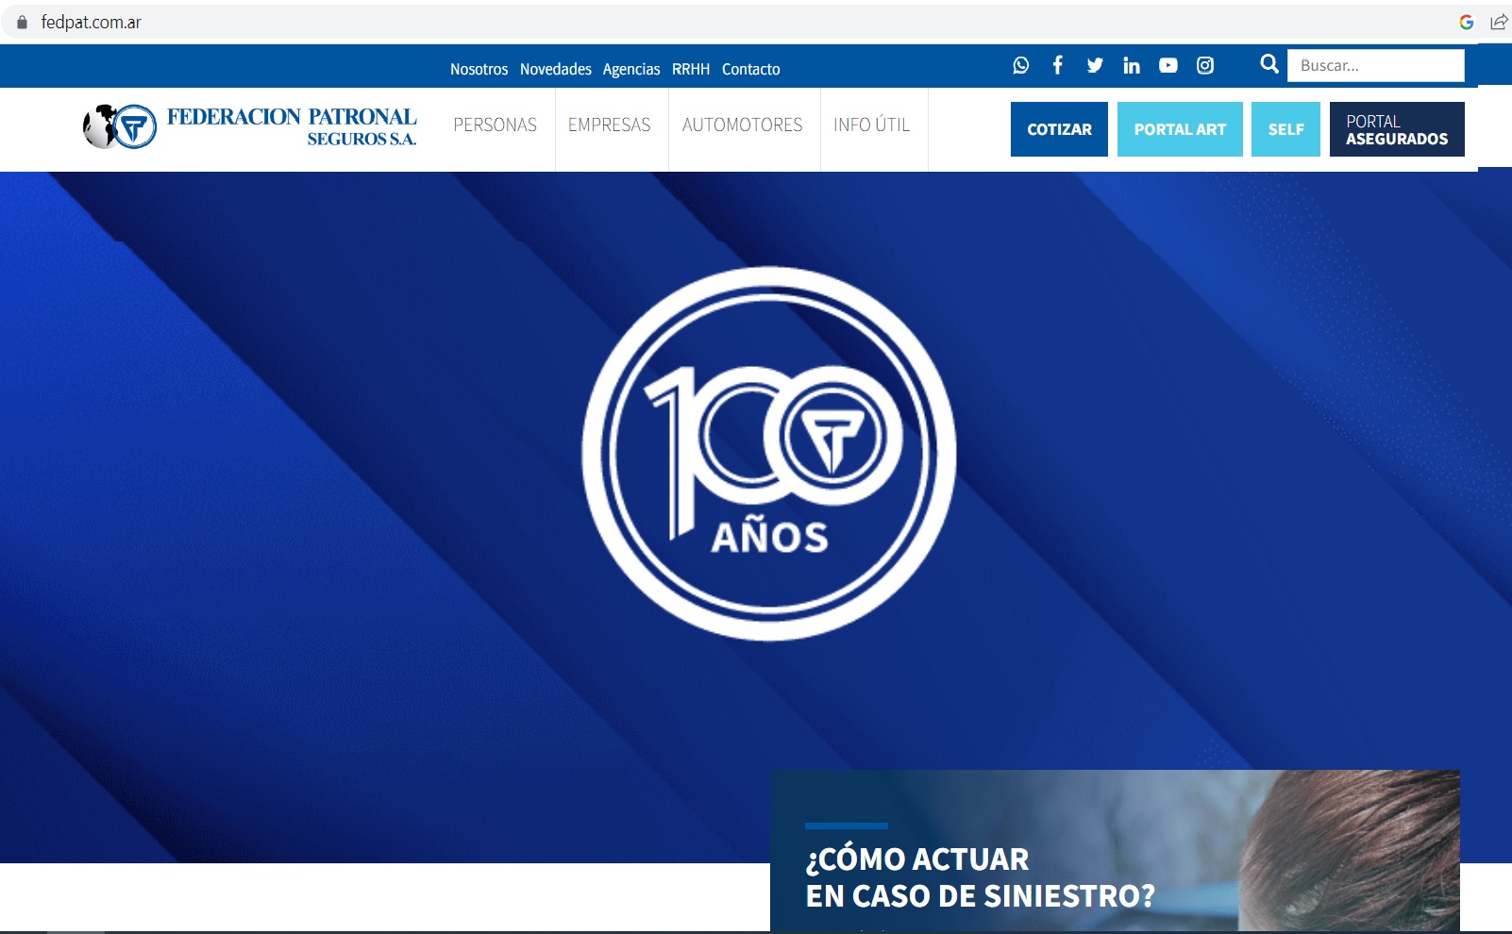1512x934 pixels.
Task: Click the padlock site security icon
Action: click(x=23, y=22)
